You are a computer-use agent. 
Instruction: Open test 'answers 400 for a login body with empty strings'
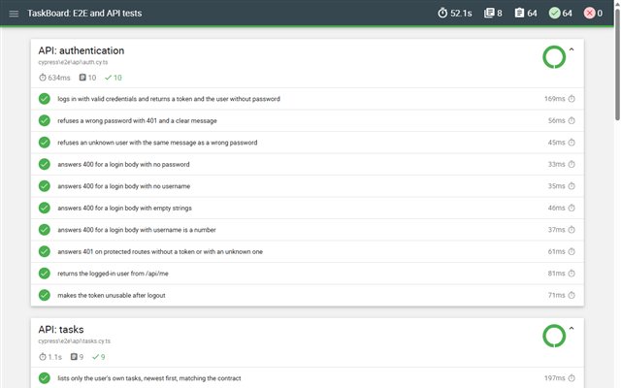point(308,208)
